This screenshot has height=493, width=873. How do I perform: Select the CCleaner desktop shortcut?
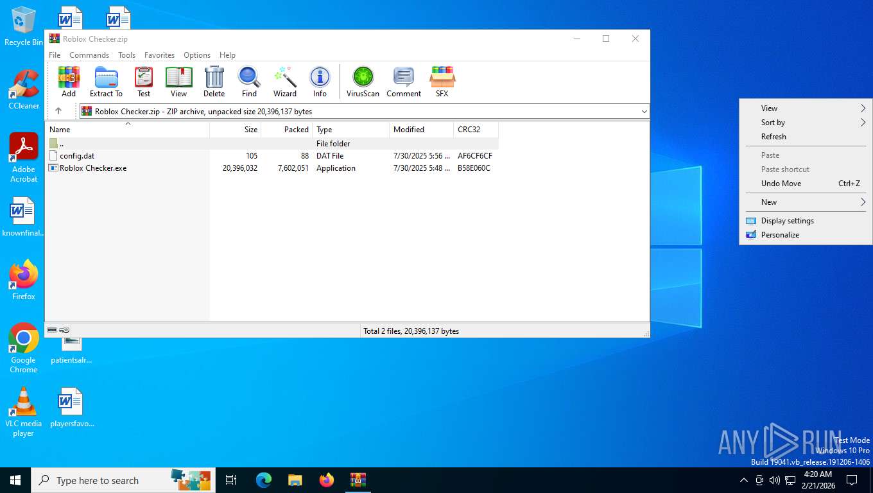[x=24, y=90]
